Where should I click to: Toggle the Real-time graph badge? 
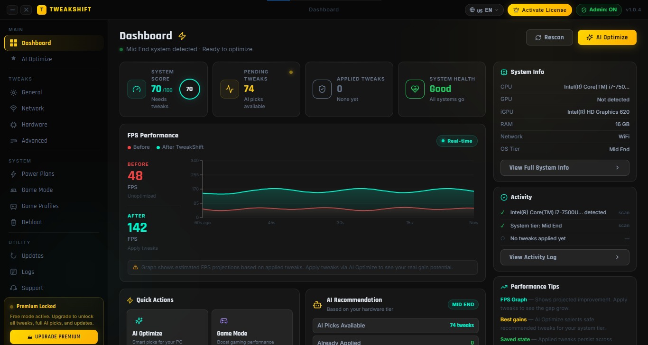point(457,141)
